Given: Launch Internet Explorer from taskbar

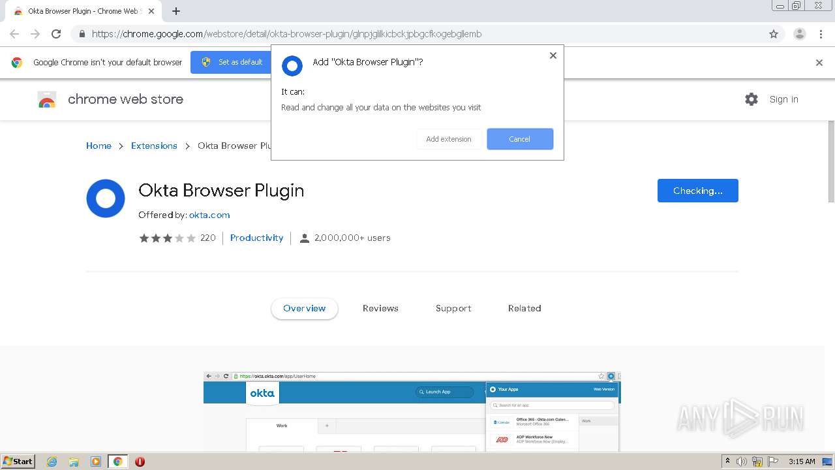Looking at the screenshot, I should point(52,462).
